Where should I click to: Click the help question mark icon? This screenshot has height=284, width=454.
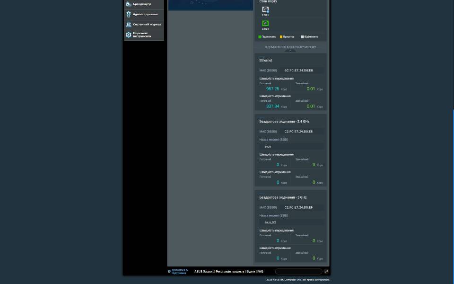169,272
